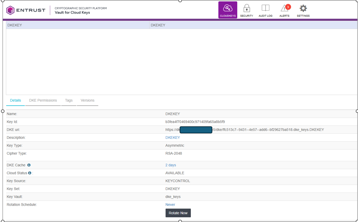Screen dimensions: 358x222
Task: Open the CloudKeys section
Action: coord(228,10)
